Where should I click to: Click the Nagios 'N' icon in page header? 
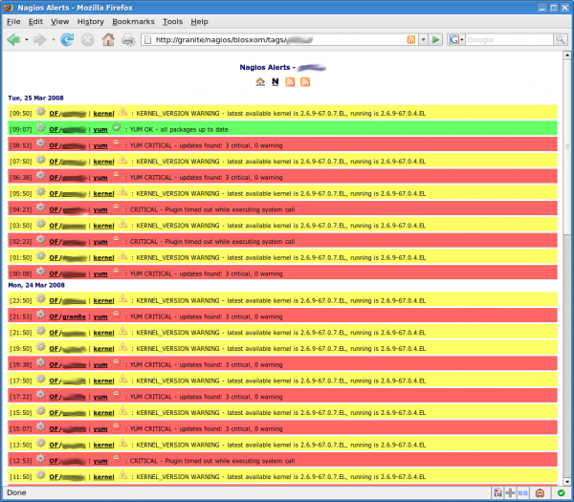pyautogui.click(x=276, y=82)
